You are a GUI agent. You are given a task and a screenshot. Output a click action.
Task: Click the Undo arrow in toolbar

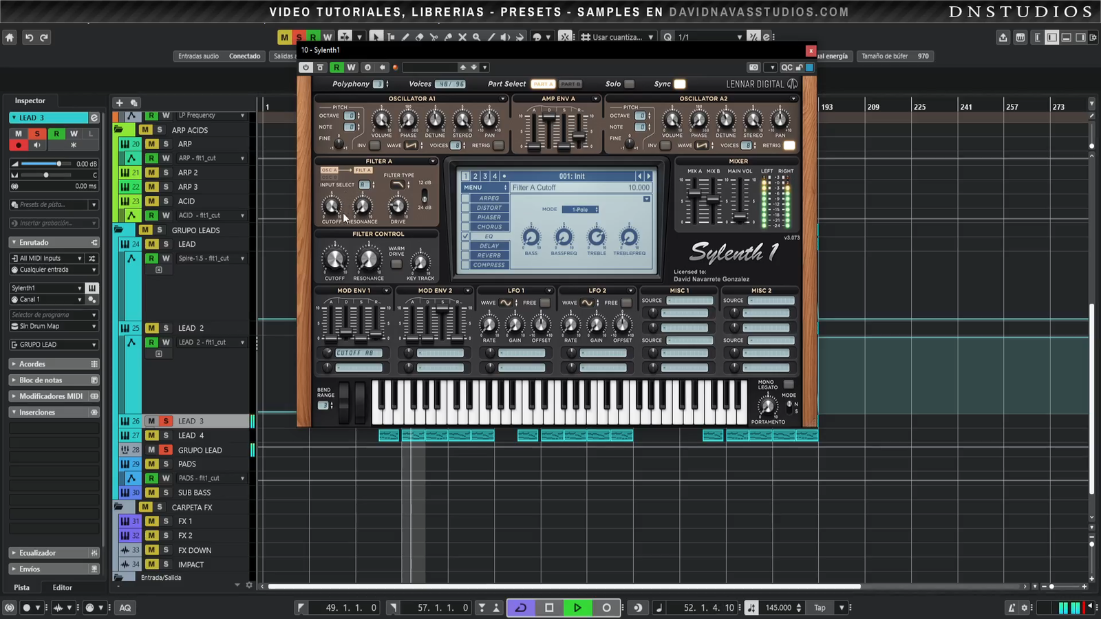click(x=29, y=38)
